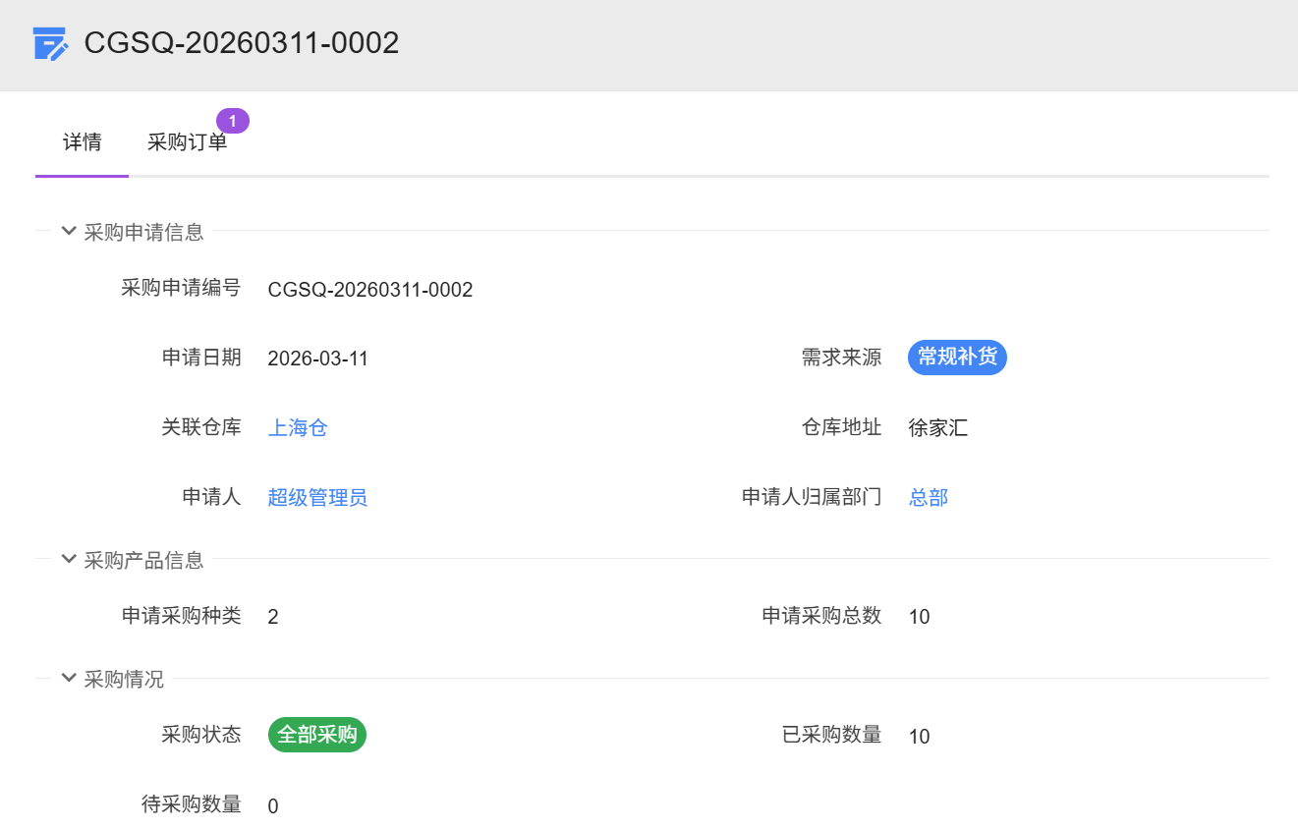1298x829 pixels.
Task: Collapse the 采购情况 section chevron
Action: pyautogui.click(x=69, y=679)
